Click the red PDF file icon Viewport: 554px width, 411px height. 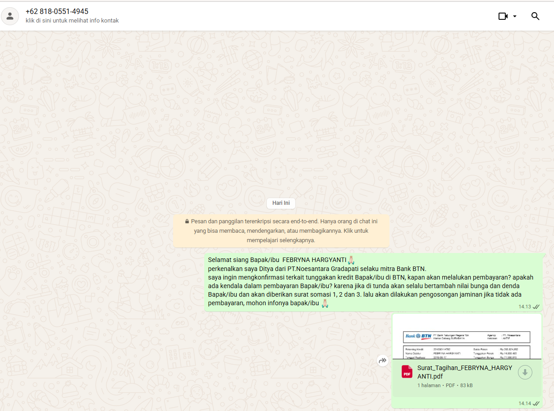pyautogui.click(x=407, y=372)
